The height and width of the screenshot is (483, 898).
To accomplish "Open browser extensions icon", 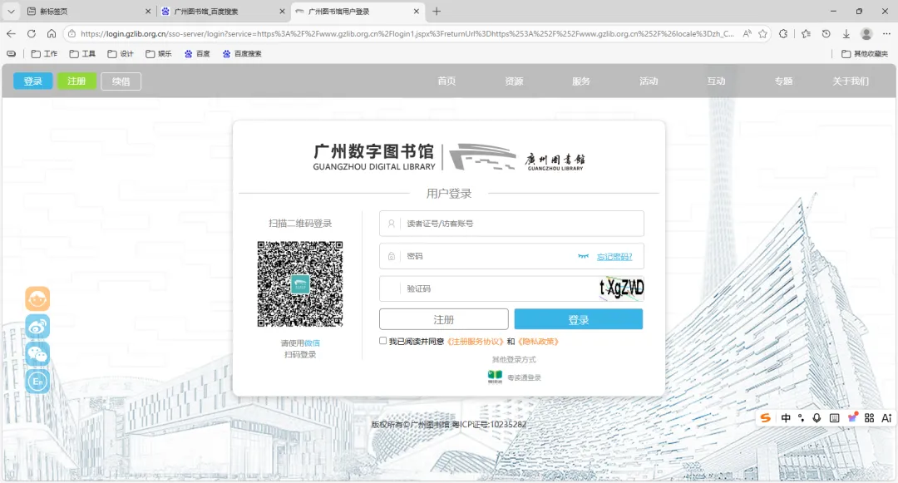I will pyautogui.click(x=783, y=34).
